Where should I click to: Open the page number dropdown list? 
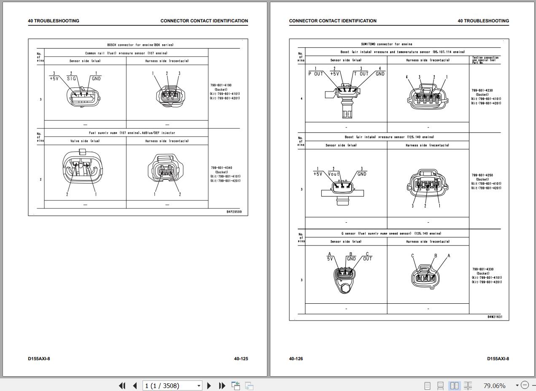click(199, 386)
